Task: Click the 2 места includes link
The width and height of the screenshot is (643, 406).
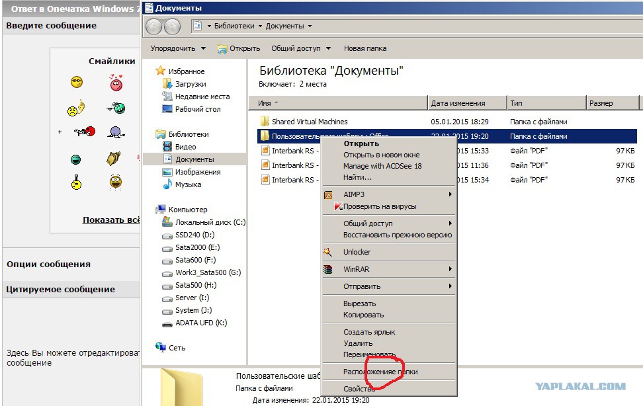Action: 313,84
